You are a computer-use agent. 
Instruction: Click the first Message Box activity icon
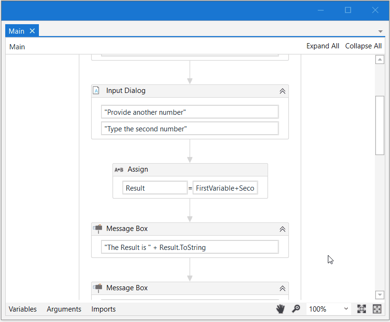[98, 229]
